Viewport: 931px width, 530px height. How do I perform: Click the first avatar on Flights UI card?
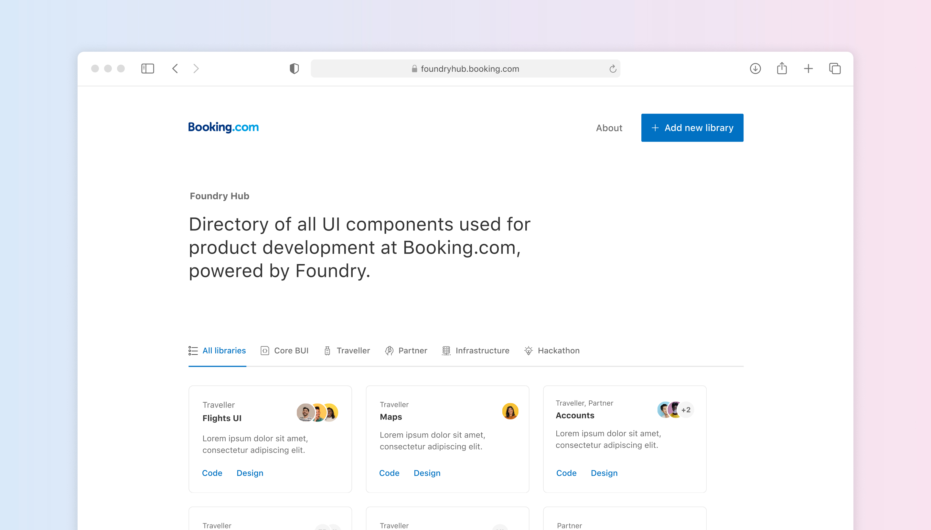pyautogui.click(x=305, y=412)
